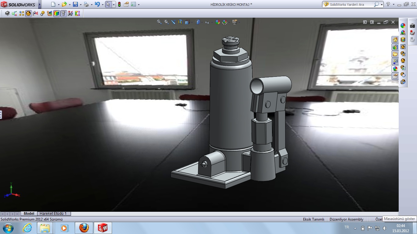Click the Rebuild traffic light icon
Screen dimensions: 417x234
[119, 4]
